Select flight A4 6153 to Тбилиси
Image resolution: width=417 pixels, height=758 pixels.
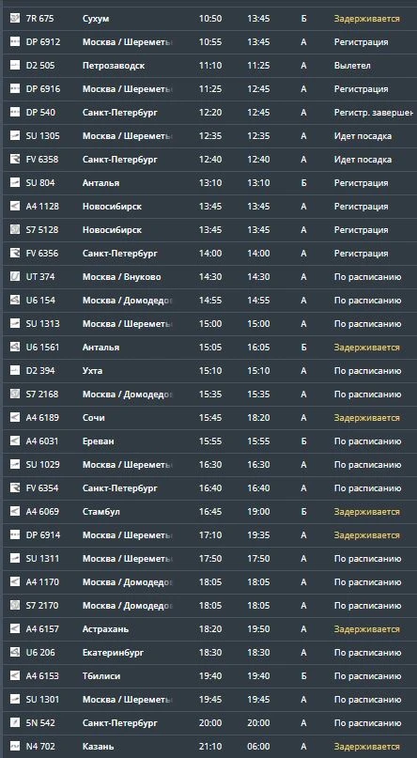click(209, 676)
